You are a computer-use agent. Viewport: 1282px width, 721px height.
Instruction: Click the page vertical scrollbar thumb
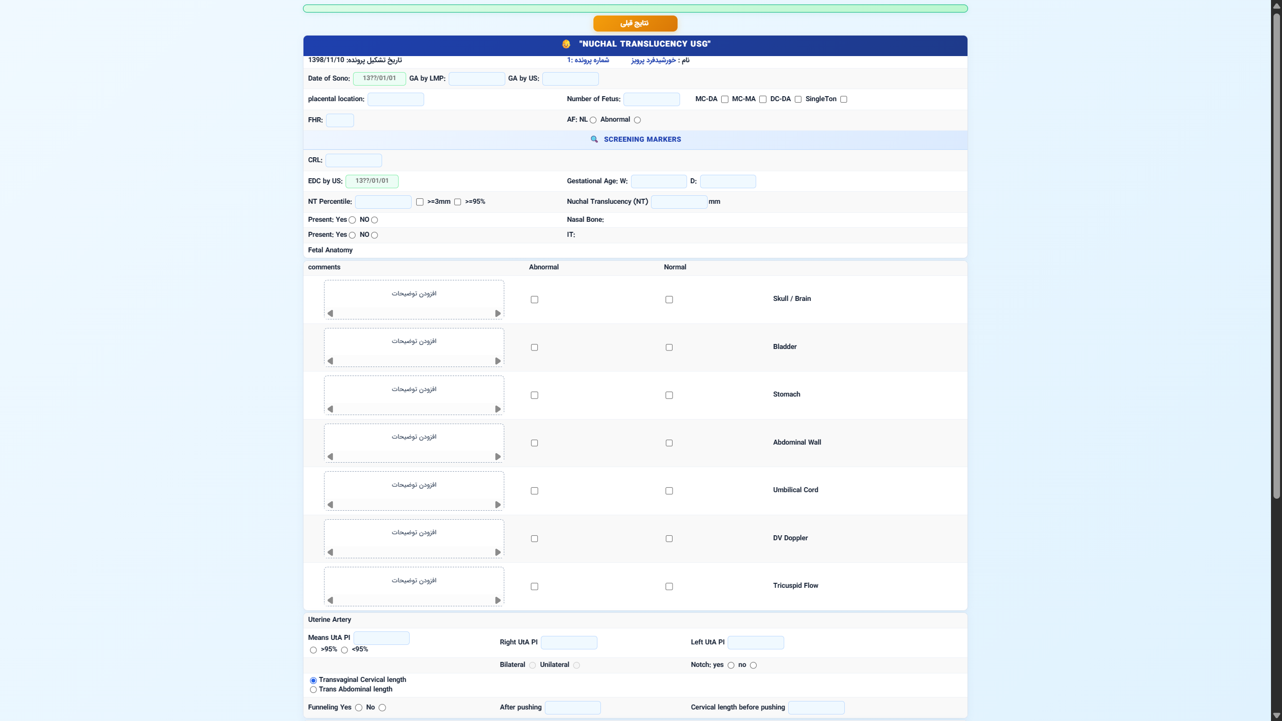click(x=1276, y=255)
